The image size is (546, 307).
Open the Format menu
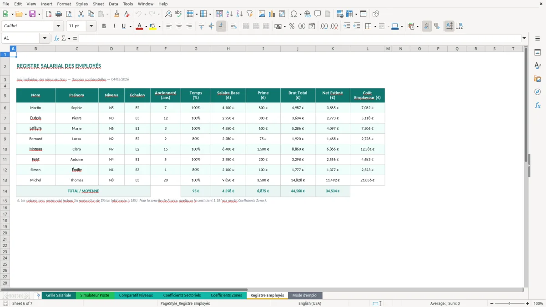(64, 4)
